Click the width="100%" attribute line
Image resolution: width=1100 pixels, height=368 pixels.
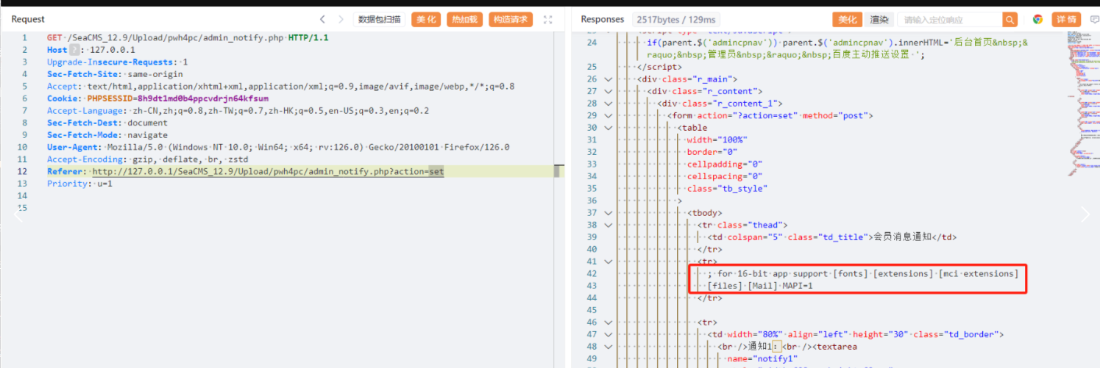pyautogui.click(x=717, y=140)
